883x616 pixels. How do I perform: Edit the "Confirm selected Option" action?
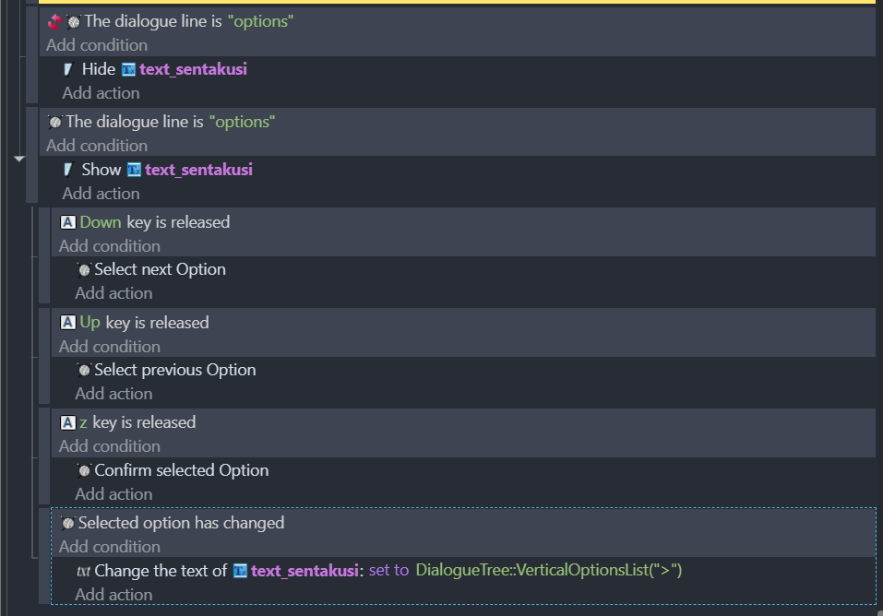pos(182,470)
